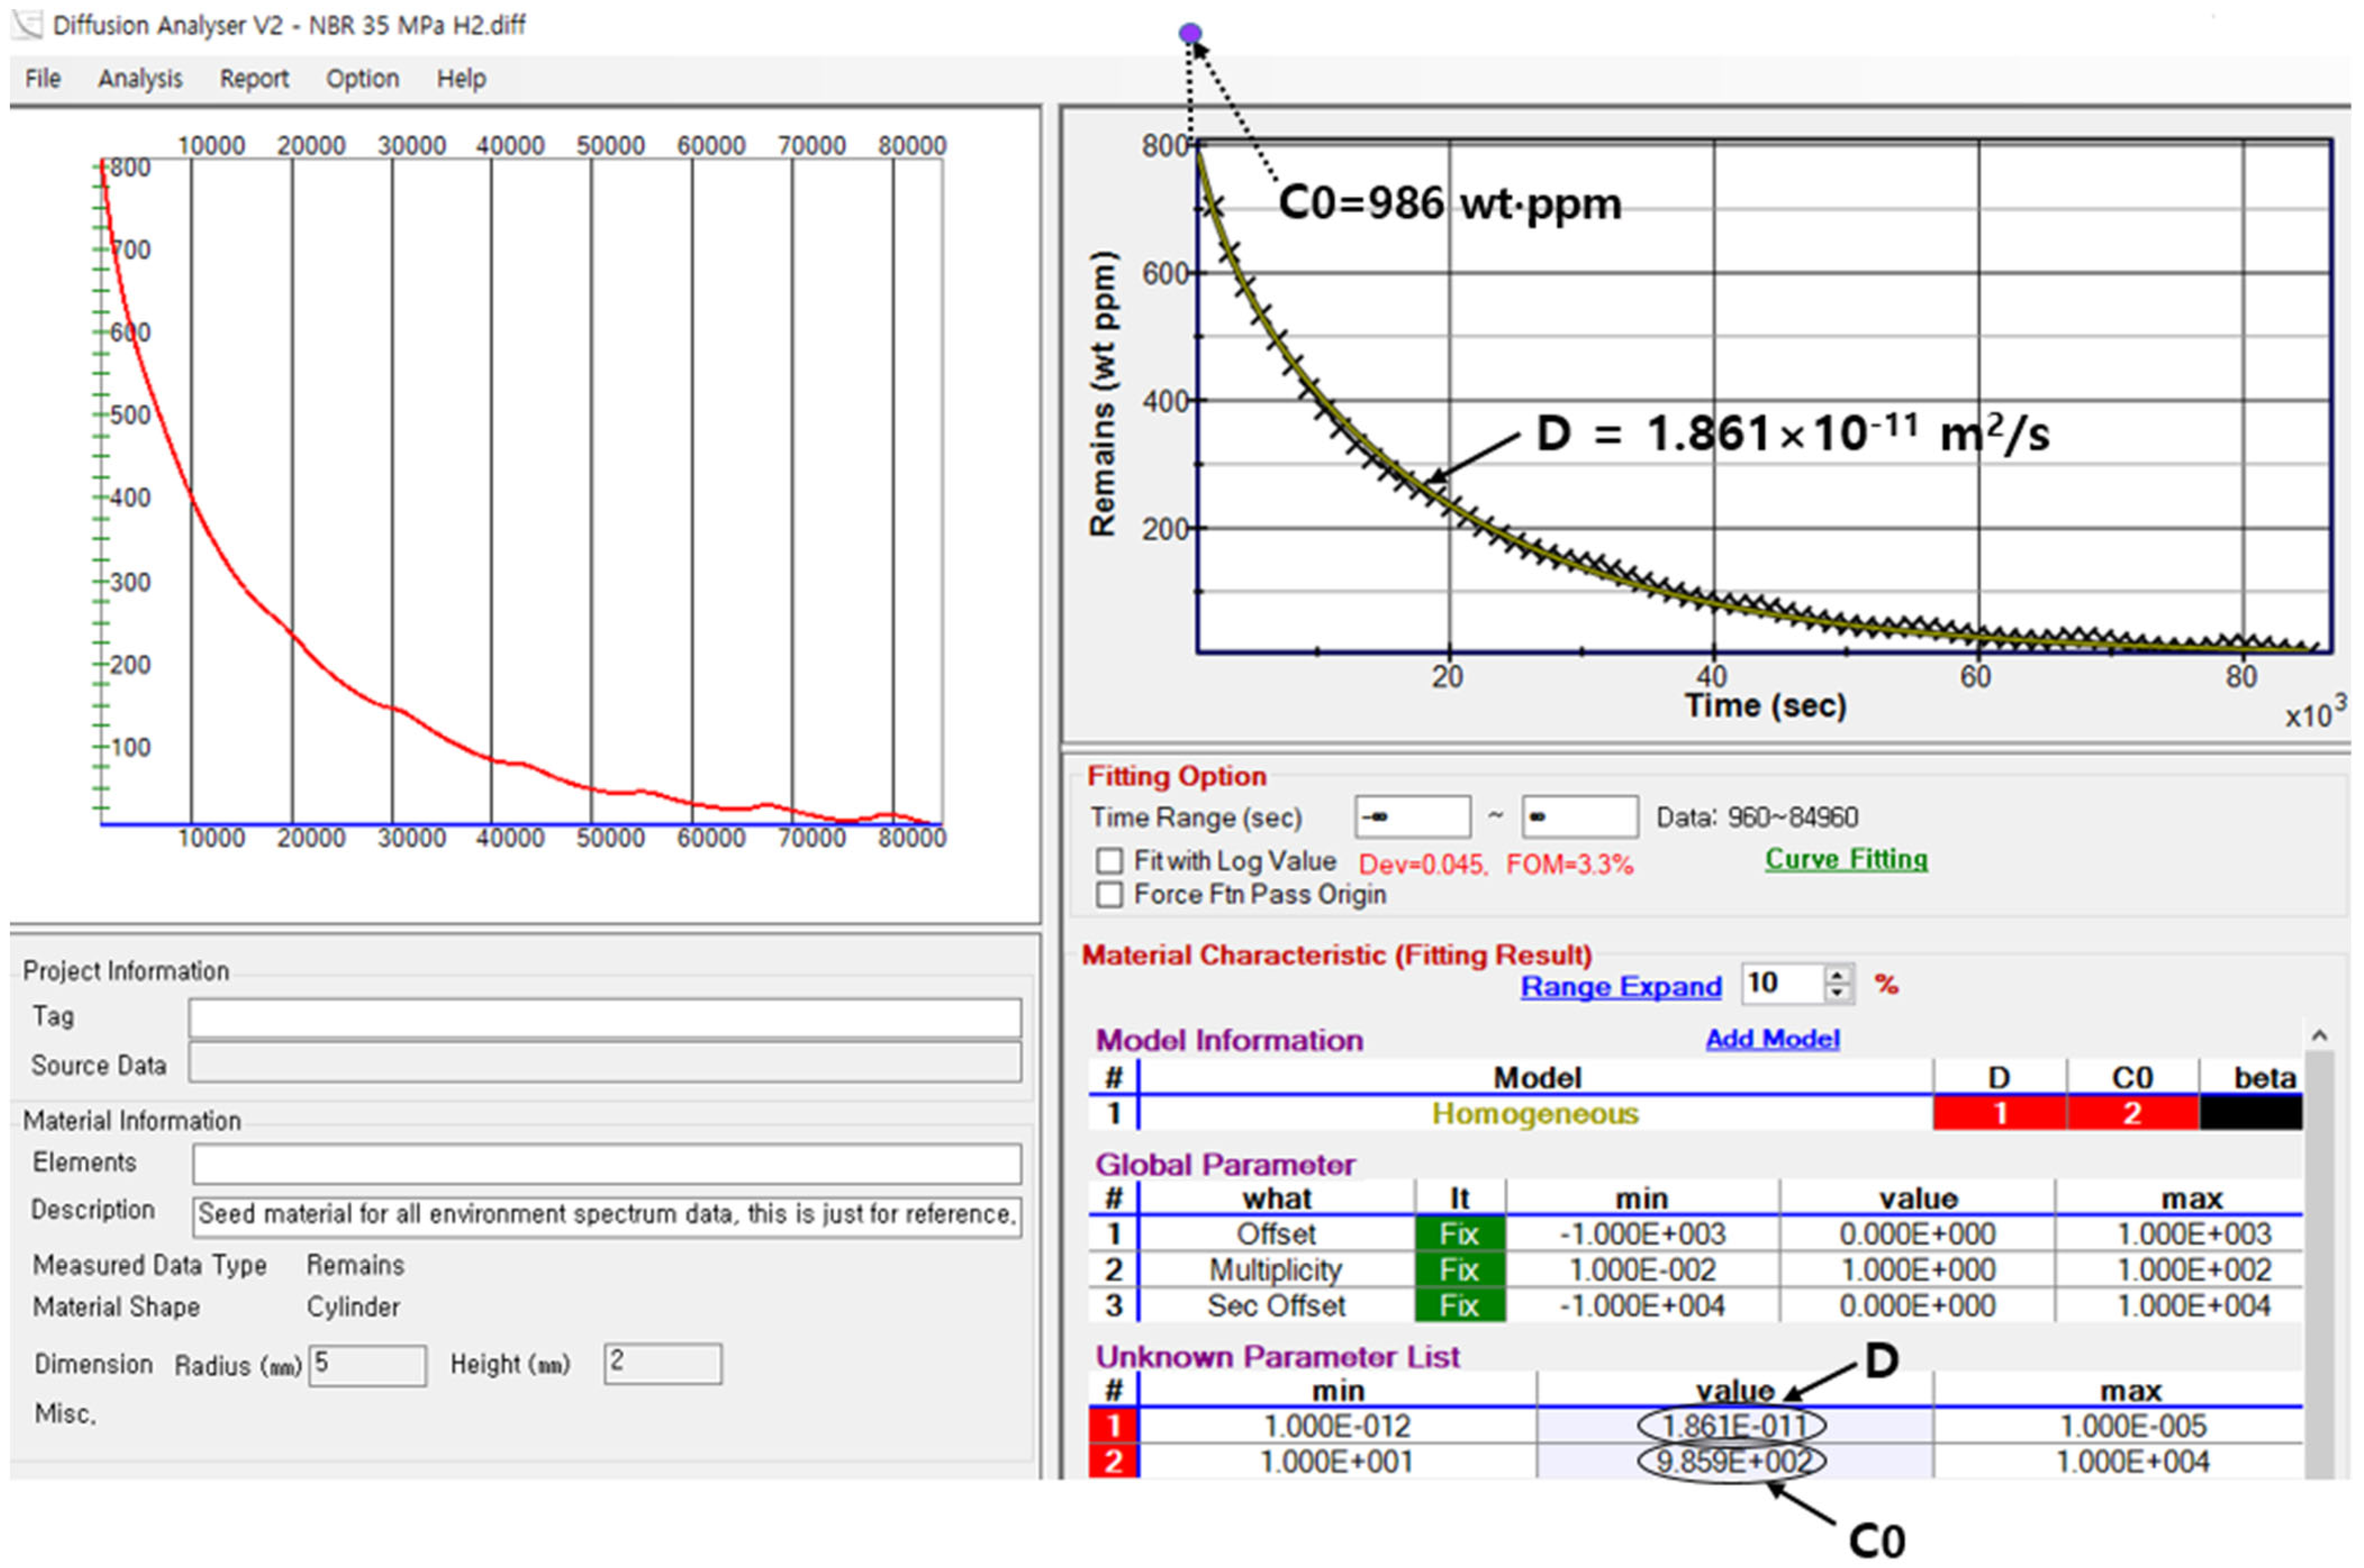This screenshot has height=1568, width=2364.
Task: Click the scroll-up arrow in results panel
Action: (x=2319, y=1037)
